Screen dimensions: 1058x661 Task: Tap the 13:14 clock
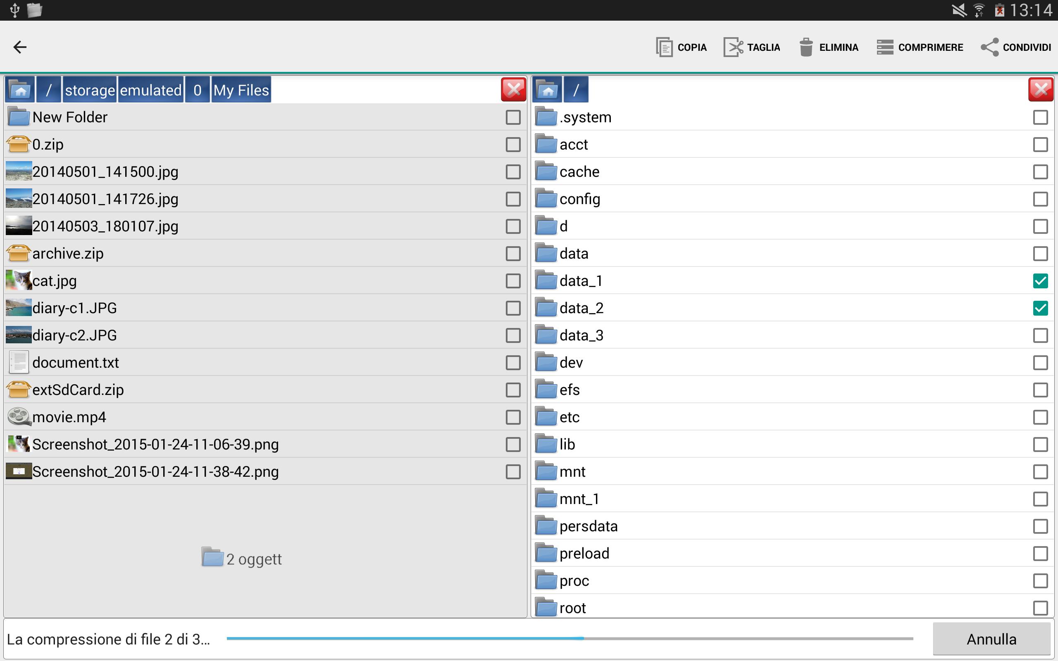point(1031,10)
